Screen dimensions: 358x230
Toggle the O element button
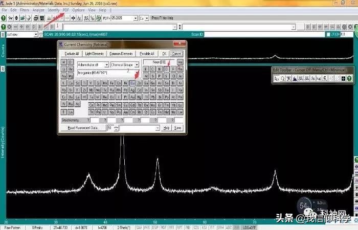[x=166, y=69]
